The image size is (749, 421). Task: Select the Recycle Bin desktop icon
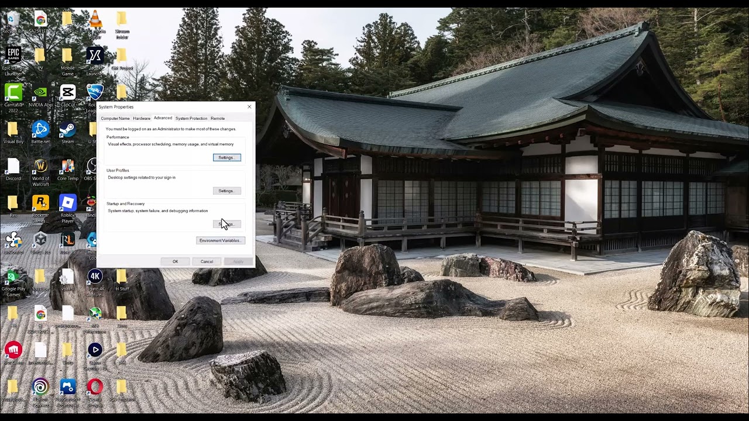(x=13, y=23)
